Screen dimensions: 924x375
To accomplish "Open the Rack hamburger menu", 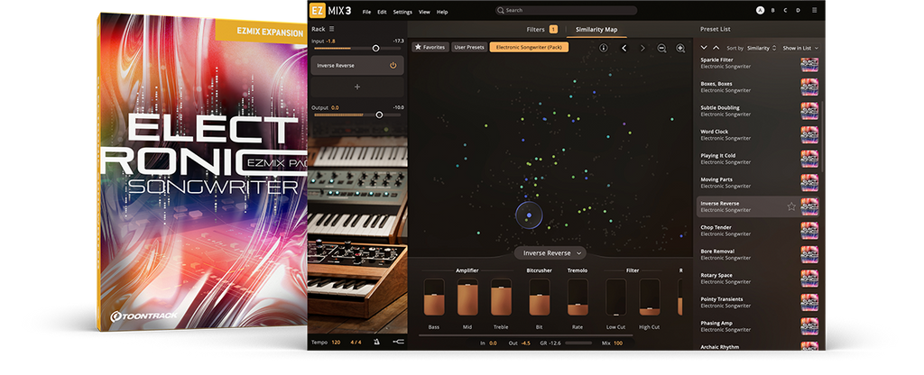I will pos(332,29).
